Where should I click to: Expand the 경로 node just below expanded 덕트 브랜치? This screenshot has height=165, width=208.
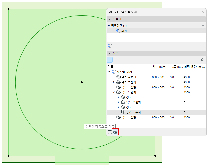(x=118, y=97)
